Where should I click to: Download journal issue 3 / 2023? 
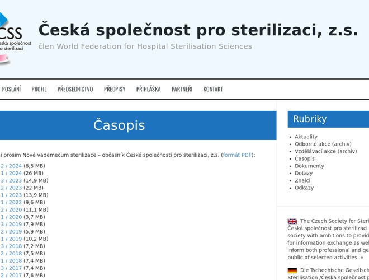pos(11,181)
